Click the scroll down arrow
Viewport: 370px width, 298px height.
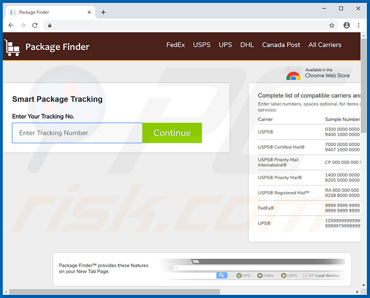363,285
